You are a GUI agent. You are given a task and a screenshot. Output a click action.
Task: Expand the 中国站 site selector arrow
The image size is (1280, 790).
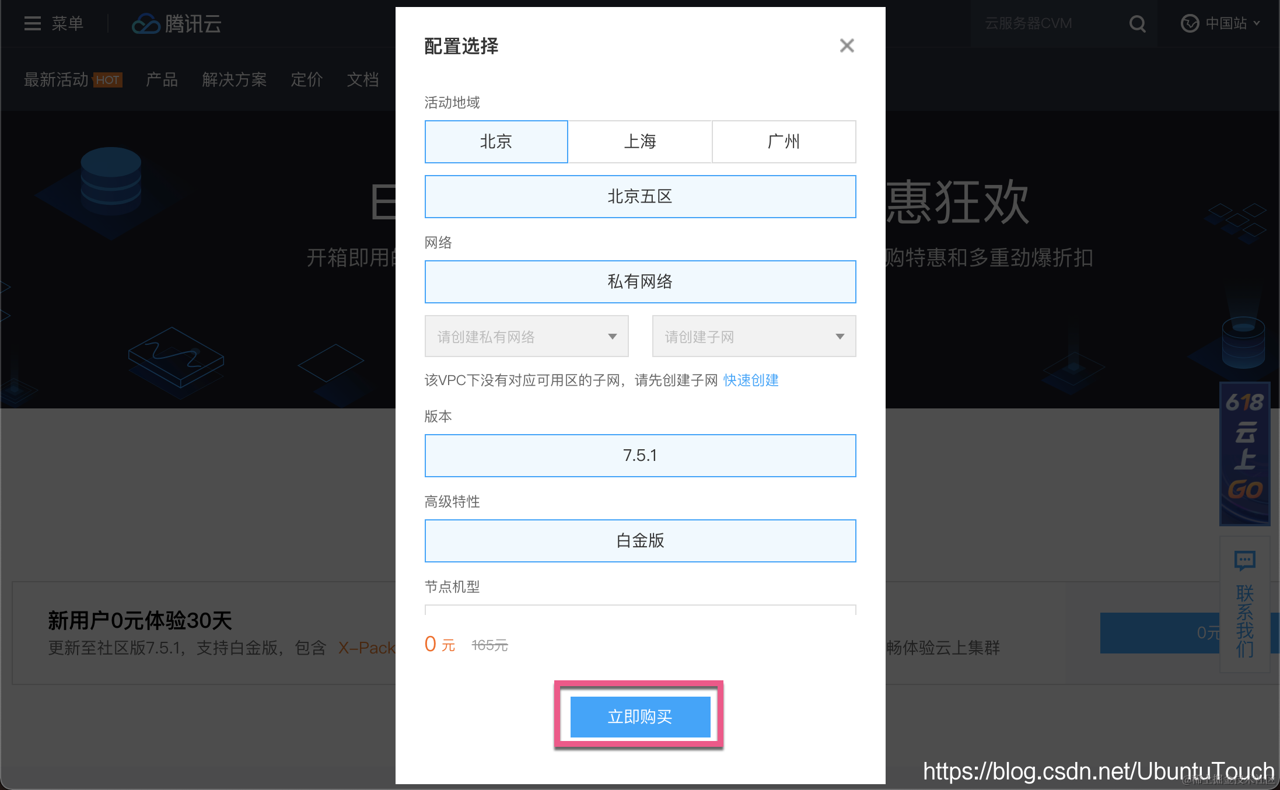point(1257,24)
